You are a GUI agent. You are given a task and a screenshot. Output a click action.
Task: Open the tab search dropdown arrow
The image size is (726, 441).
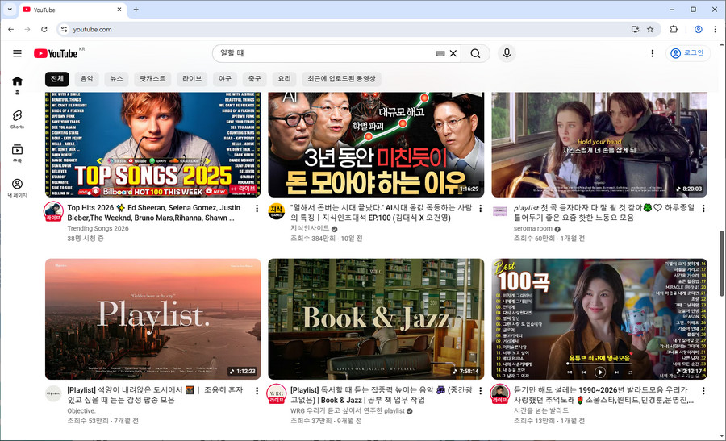click(10, 9)
